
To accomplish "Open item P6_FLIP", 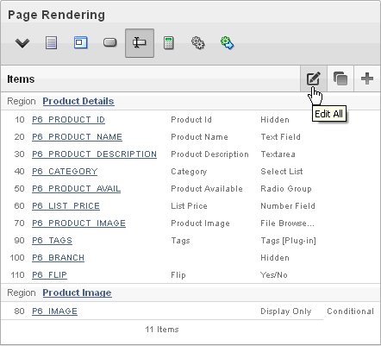I will pos(49,275).
